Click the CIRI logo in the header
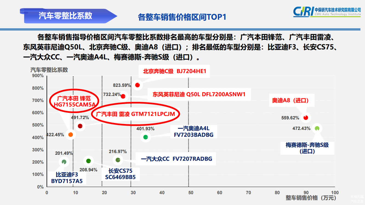Viewport: 365px width, 205px height. pos(327,11)
